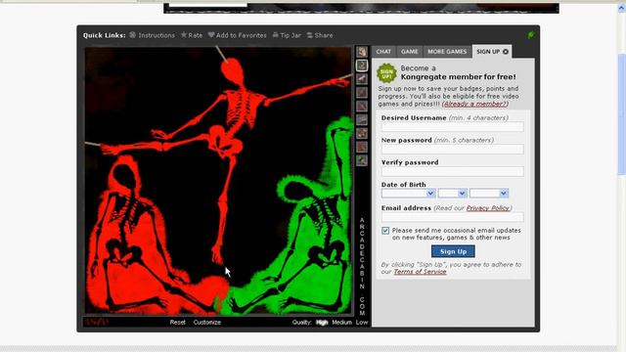Choose the third tool icon below the highlighted one
Viewport: 626px width, 352px height.
[362, 78]
